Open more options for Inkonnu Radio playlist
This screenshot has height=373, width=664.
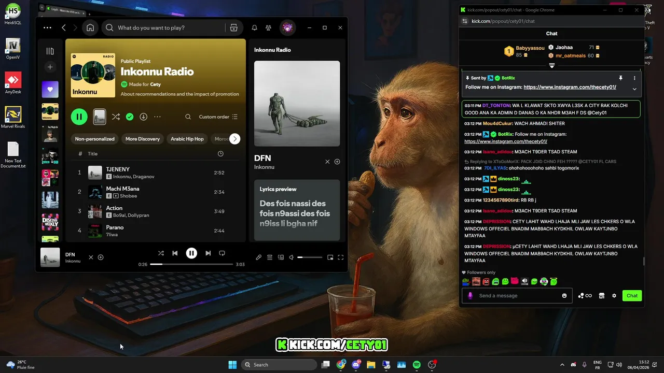(x=157, y=117)
